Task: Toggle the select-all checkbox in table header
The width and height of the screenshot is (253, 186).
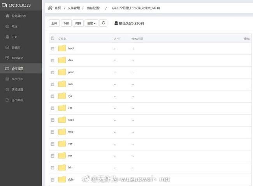Action: click(x=53, y=38)
